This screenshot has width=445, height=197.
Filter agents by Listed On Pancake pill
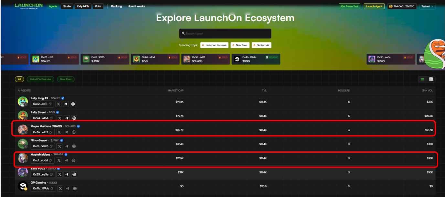coord(40,79)
